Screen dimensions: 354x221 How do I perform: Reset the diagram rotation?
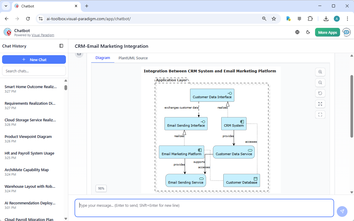pos(320,93)
